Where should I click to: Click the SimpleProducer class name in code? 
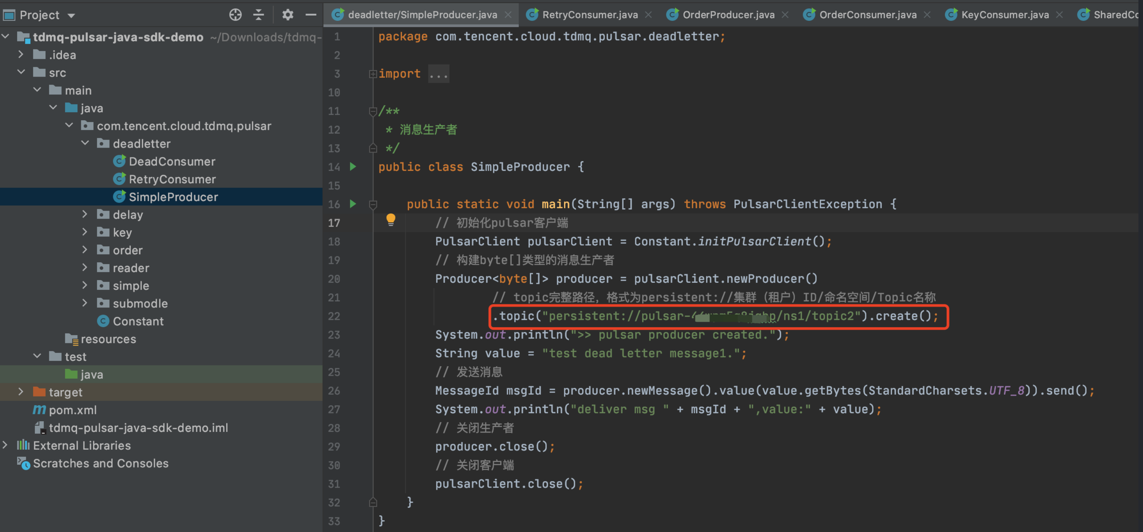click(520, 167)
